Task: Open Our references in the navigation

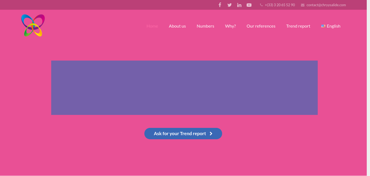Action: pyautogui.click(x=261, y=26)
